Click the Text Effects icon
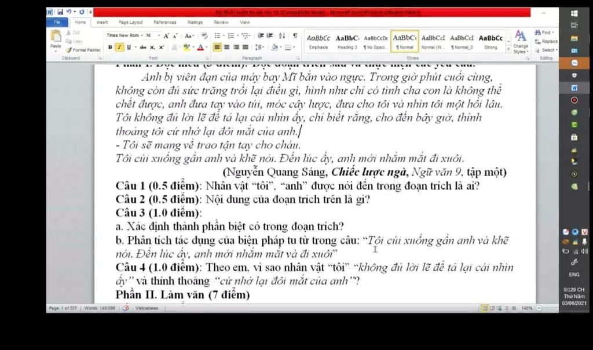 pyautogui.click(x=174, y=48)
